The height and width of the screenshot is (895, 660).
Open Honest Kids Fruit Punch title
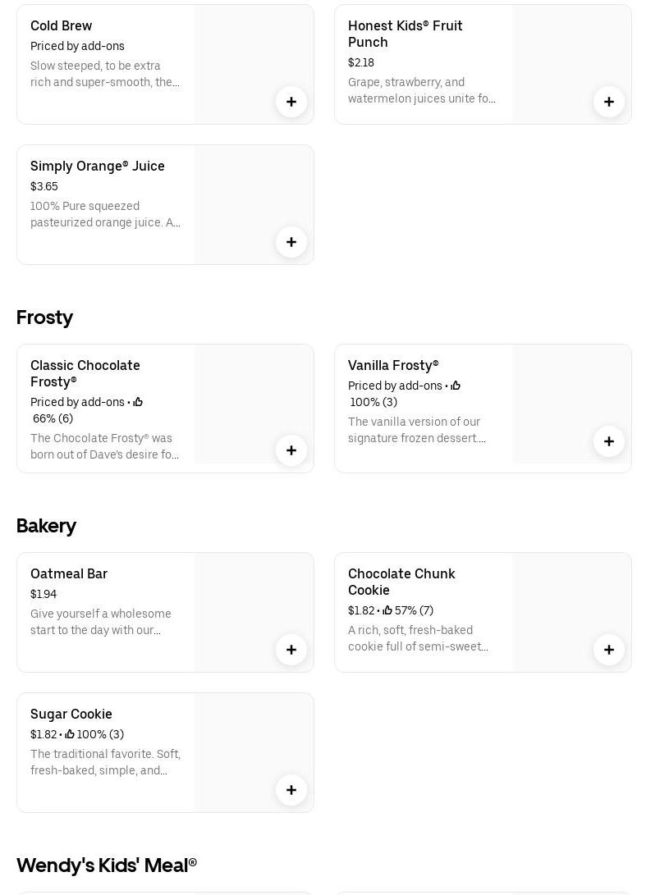(x=406, y=34)
